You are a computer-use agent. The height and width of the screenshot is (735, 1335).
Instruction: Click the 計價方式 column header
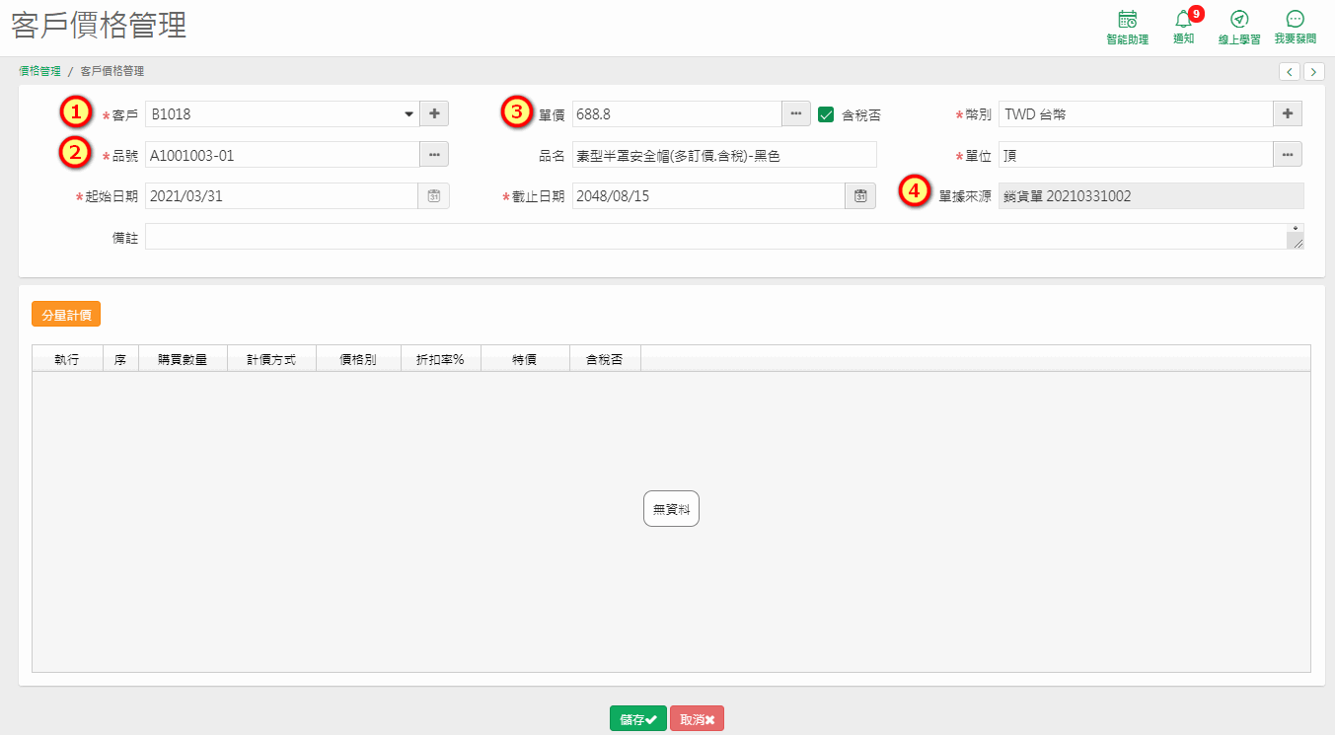coord(271,359)
